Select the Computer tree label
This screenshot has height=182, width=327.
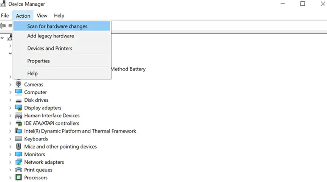coord(35,92)
